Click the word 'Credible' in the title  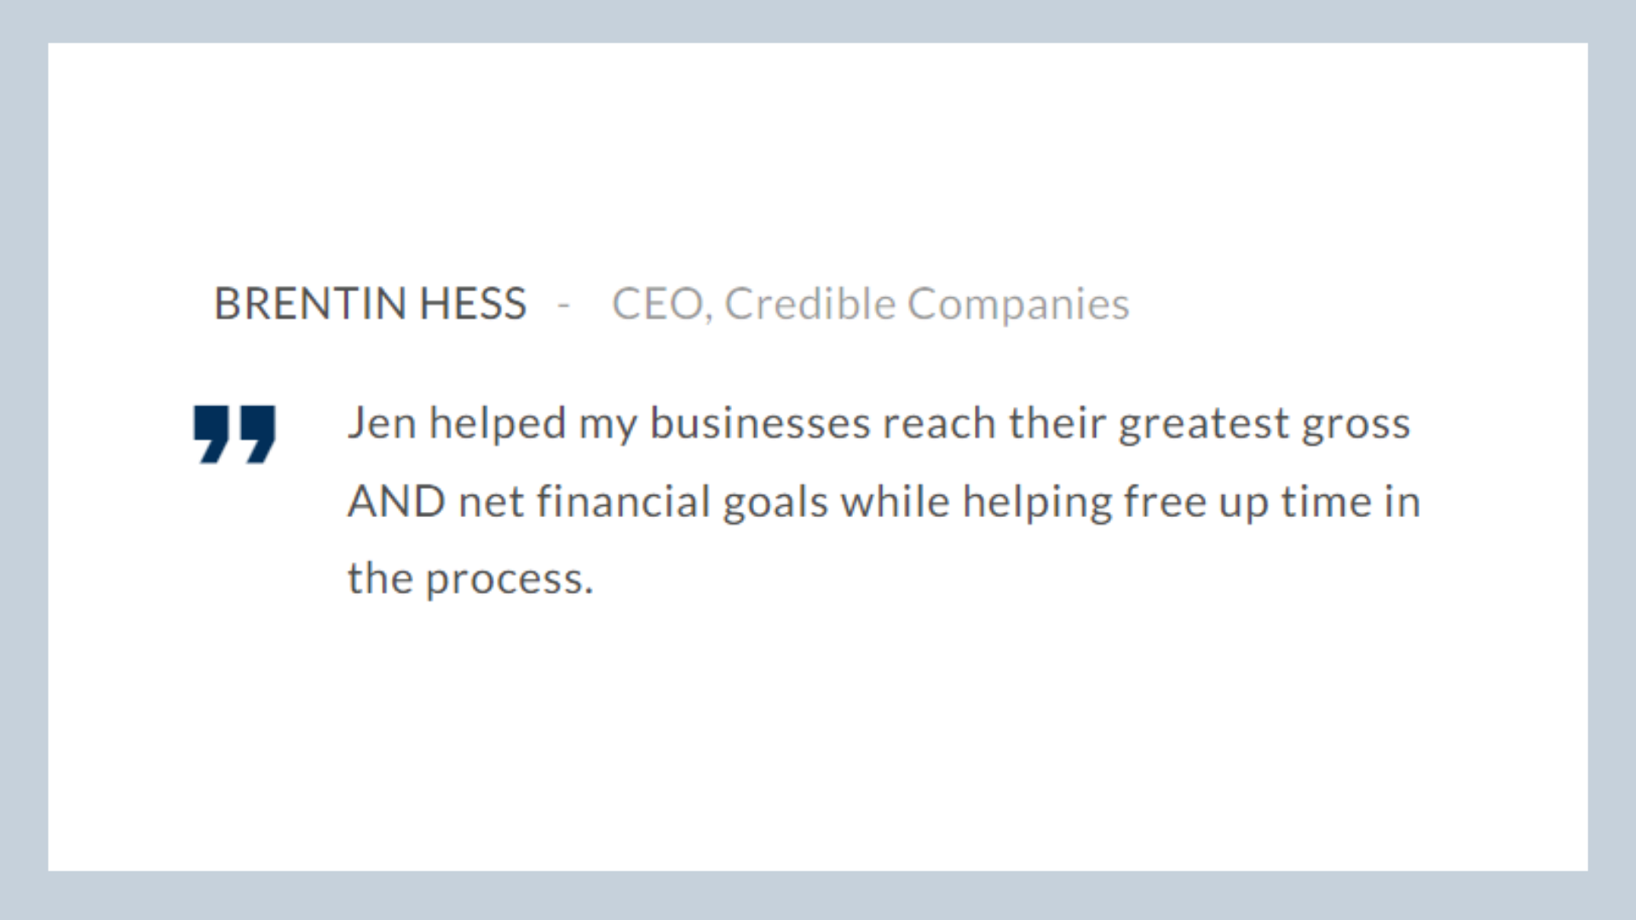810,304
